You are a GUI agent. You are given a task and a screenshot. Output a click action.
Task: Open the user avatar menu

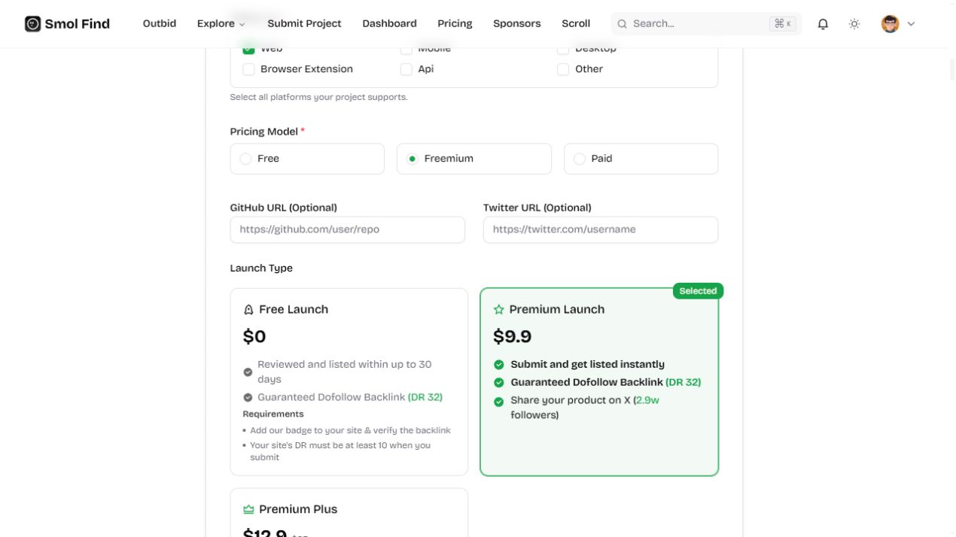[x=890, y=24]
